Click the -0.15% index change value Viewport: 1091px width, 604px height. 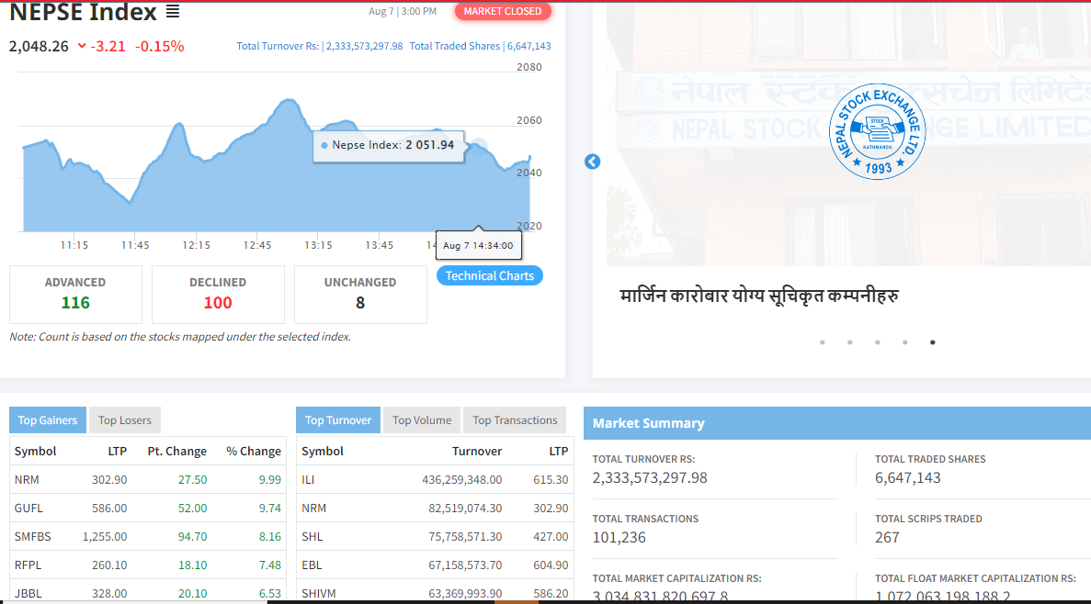(x=159, y=47)
